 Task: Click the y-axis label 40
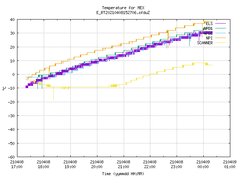[x=12, y=20]
